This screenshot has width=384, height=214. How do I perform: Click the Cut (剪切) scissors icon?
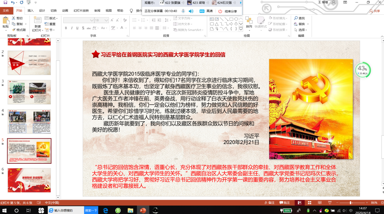(x=14, y=18)
